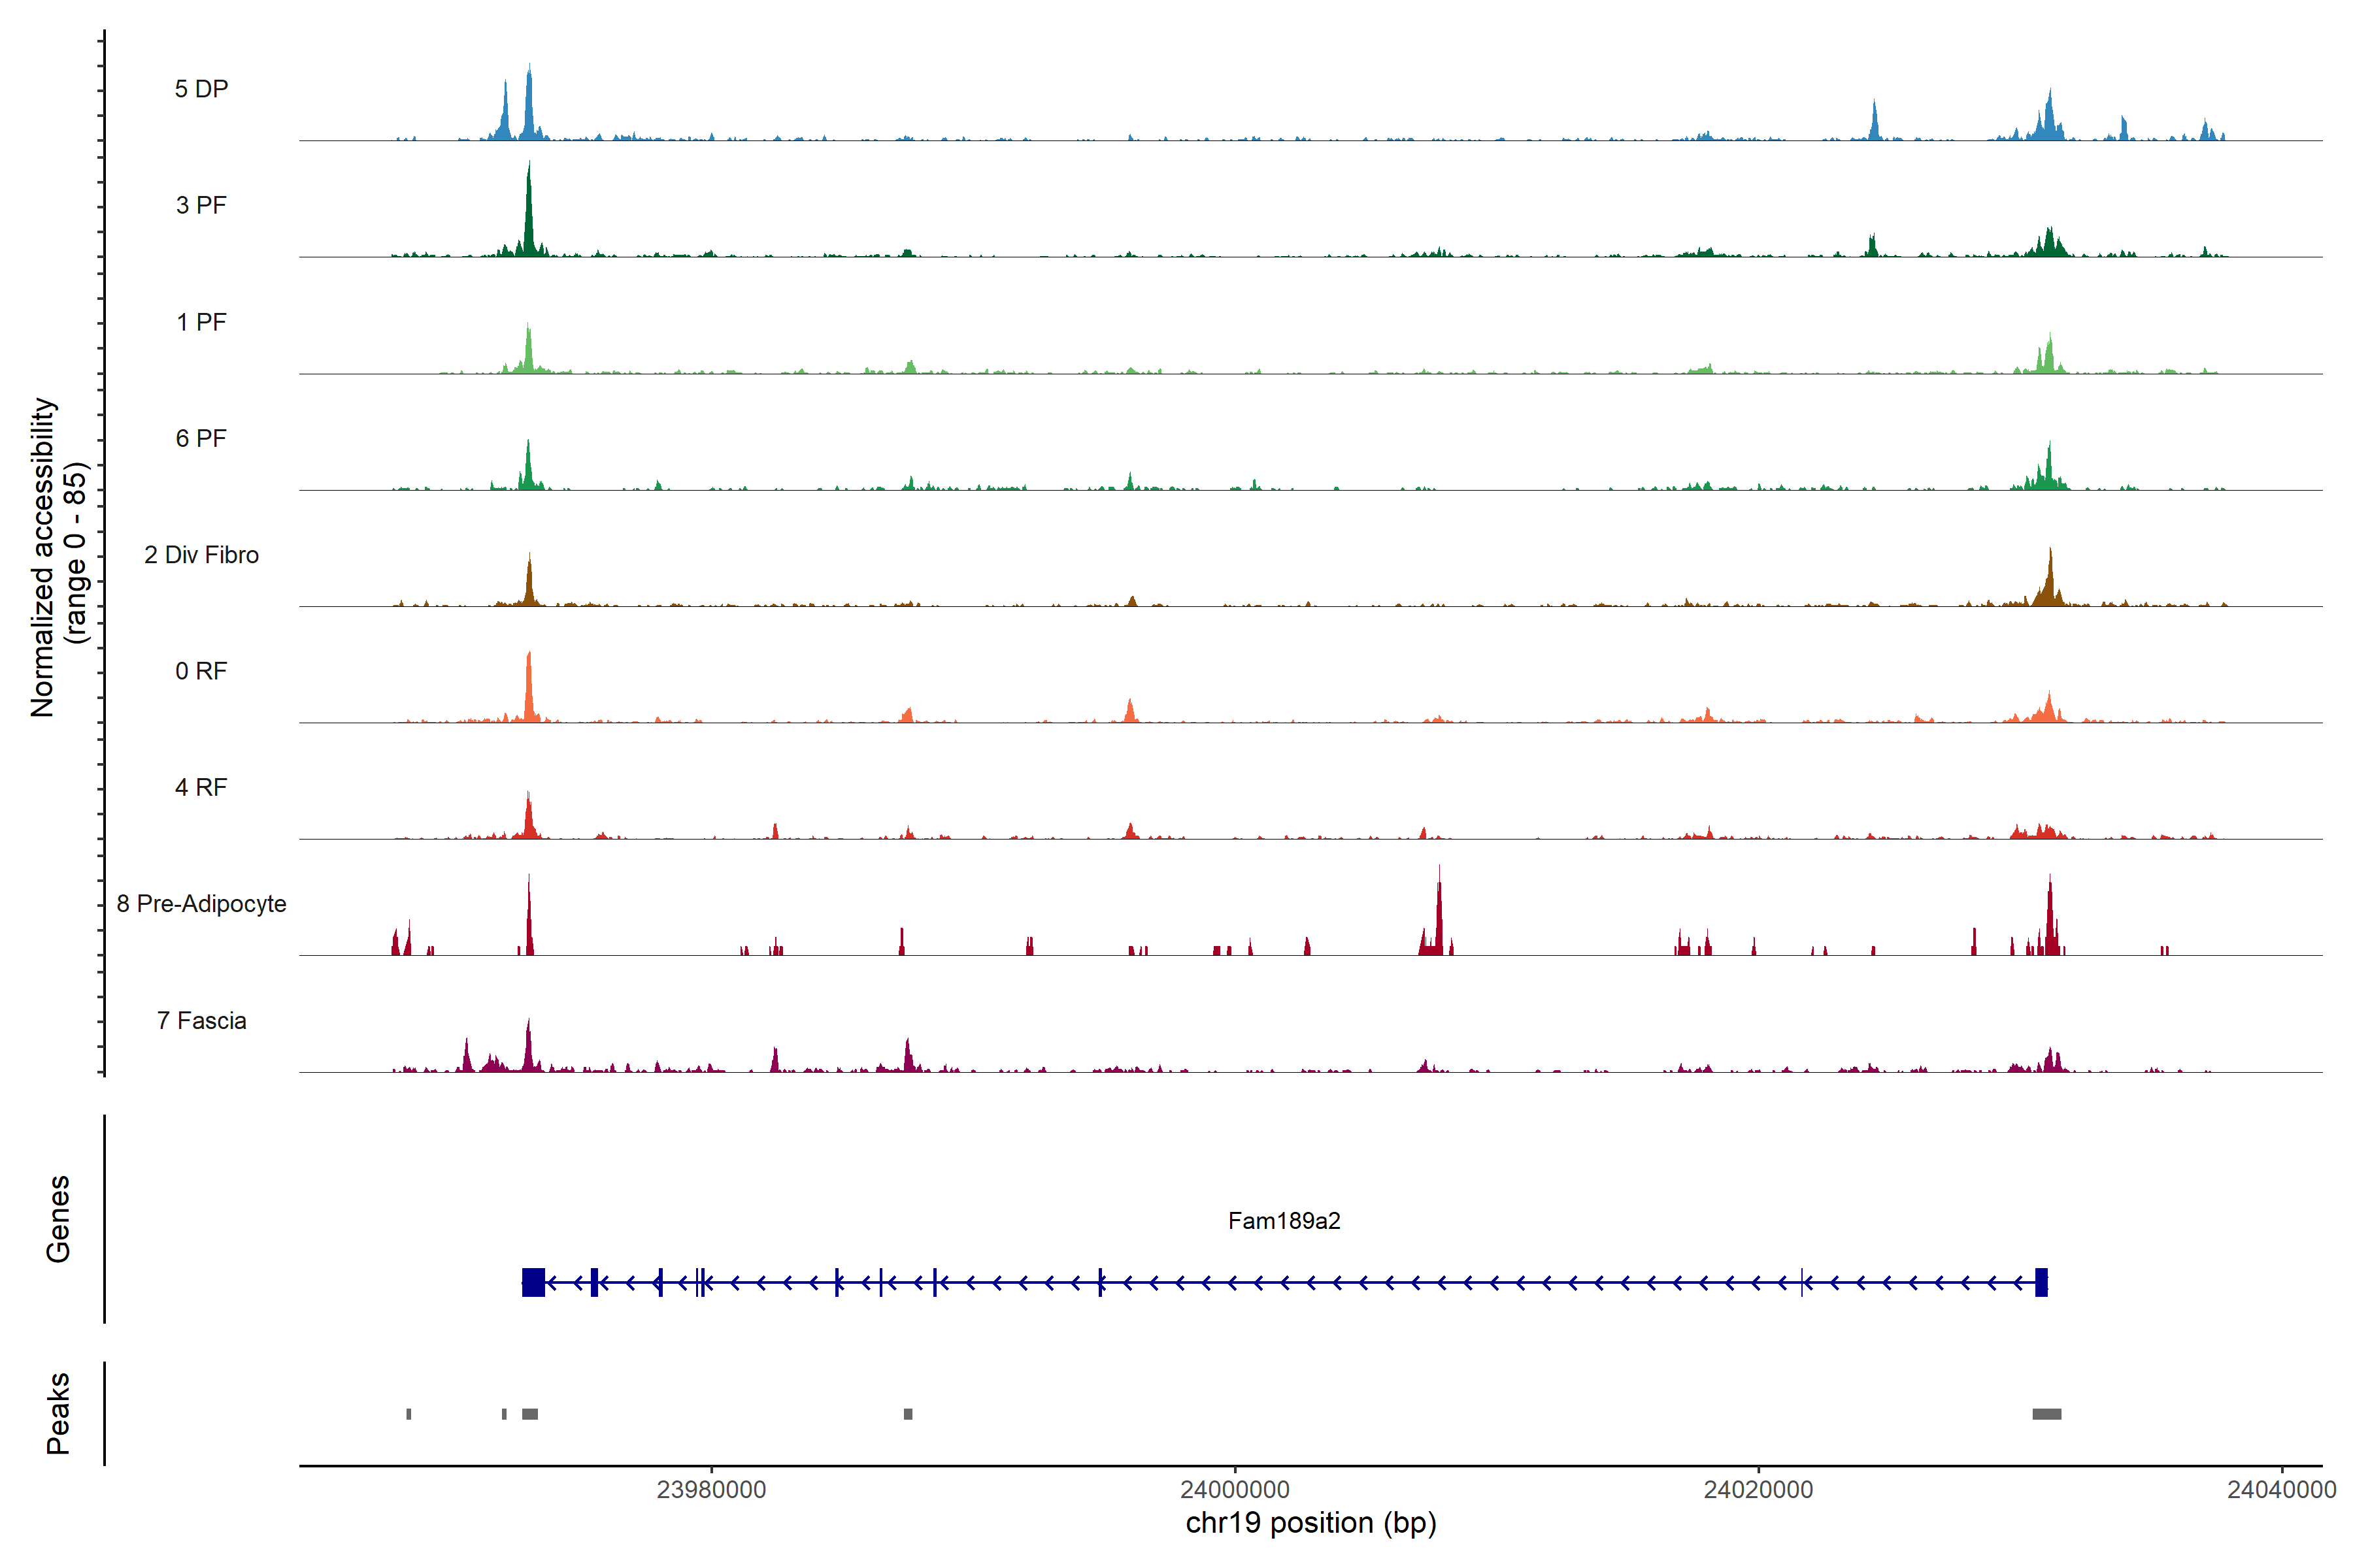
Task: Select the 2 Div Fibro label
Action: pyautogui.click(x=201, y=555)
